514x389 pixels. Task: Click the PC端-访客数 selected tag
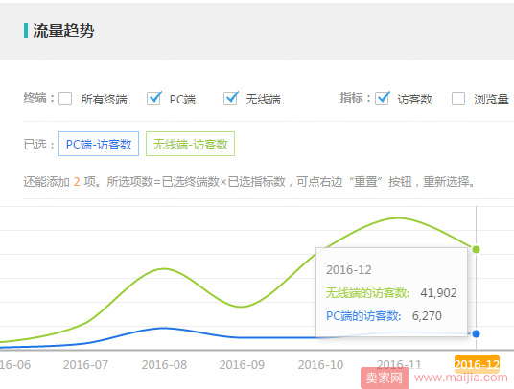[99, 144]
